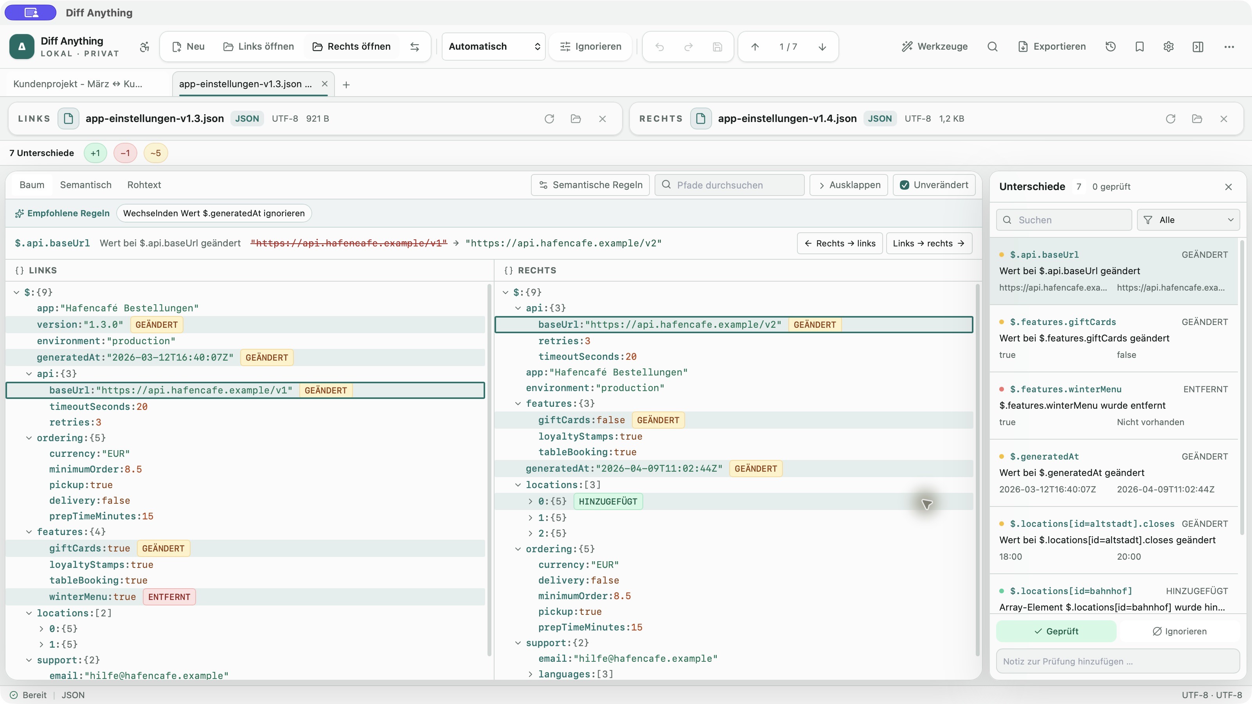Click the save icon in toolbar
This screenshot has width=1252, height=704.
coord(718,47)
